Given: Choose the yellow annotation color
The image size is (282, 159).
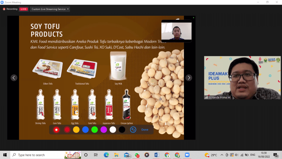Looking at the screenshot, I should 76,130.
